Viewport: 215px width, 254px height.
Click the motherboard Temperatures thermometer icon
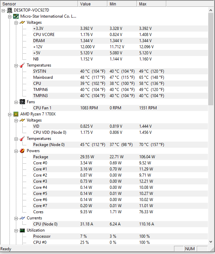pyautogui.click(x=22, y=65)
